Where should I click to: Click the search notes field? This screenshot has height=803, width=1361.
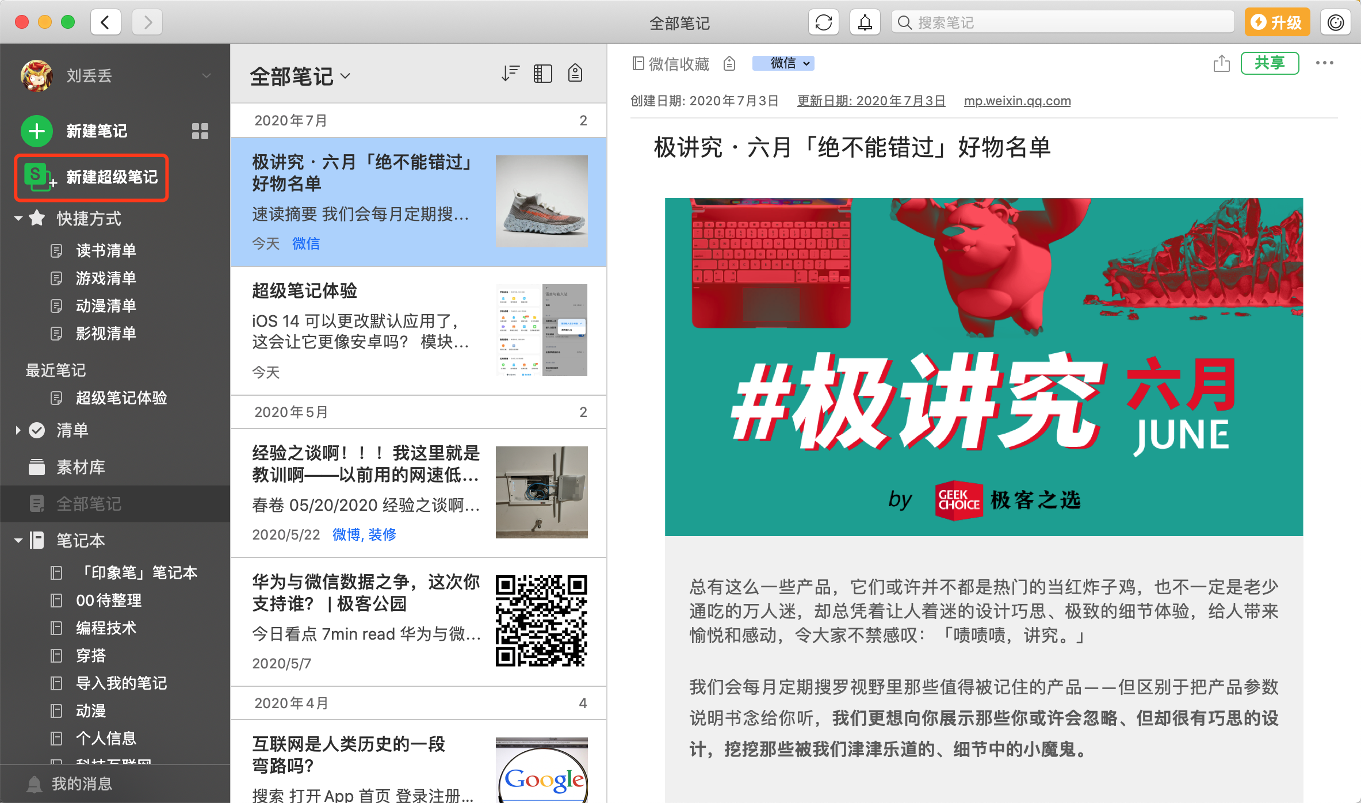point(1063,22)
